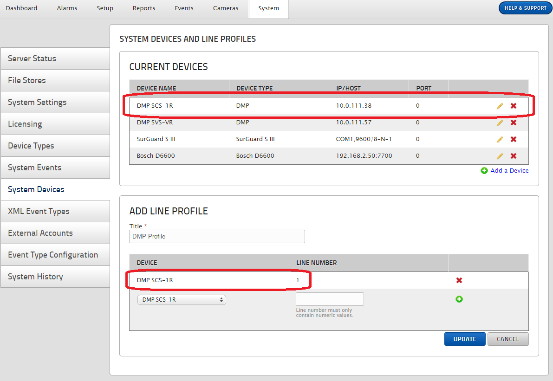
Task: Click the Update button
Action: 465,339
